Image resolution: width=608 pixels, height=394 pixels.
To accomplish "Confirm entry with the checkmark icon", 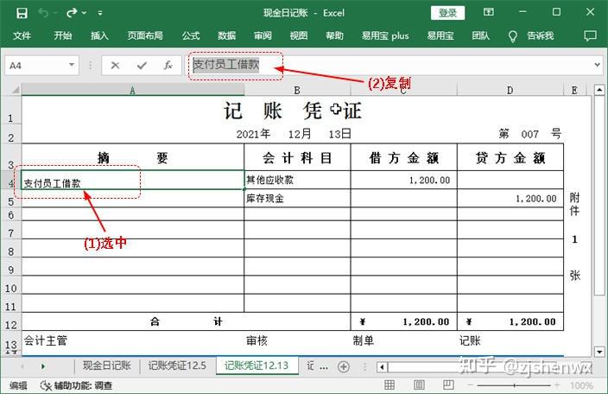I will click(141, 65).
